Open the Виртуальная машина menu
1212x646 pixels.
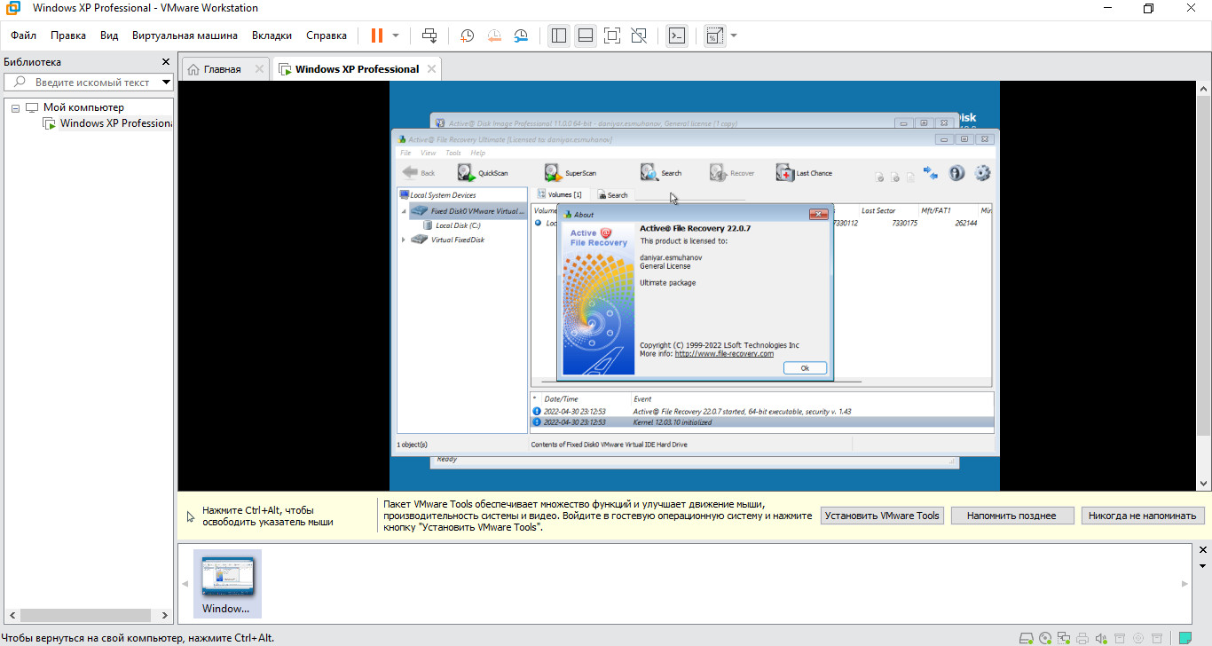click(185, 35)
